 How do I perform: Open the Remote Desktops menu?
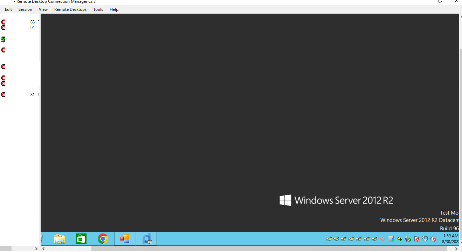point(70,9)
